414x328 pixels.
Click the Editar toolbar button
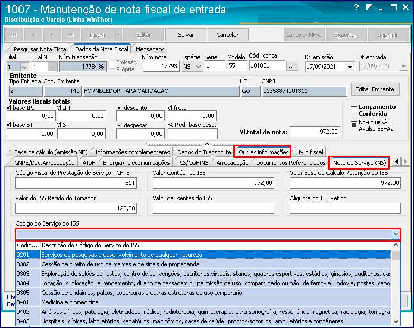(x=144, y=35)
